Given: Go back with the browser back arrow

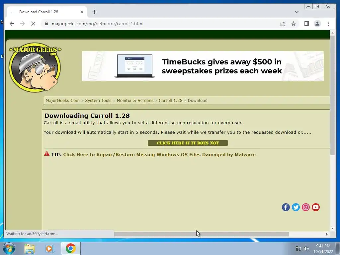Looking at the screenshot, I should pos(12,24).
